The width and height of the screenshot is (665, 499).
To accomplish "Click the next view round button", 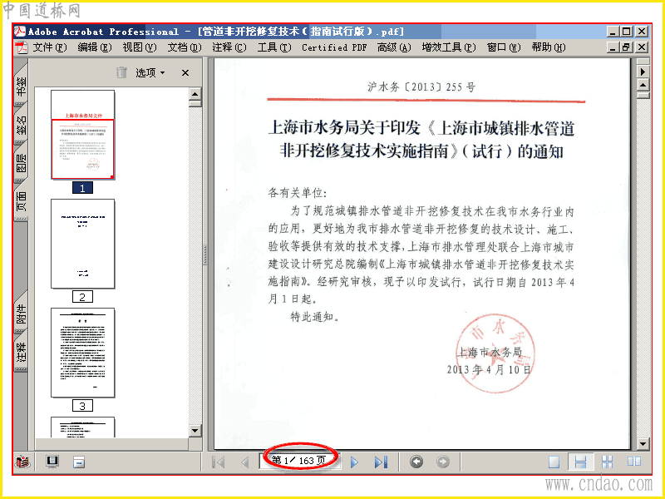I will tap(443, 462).
